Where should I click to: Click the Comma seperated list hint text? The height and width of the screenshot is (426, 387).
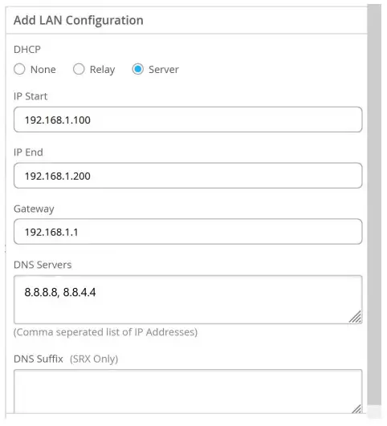(105, 332)
